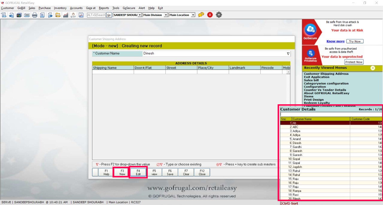This screenshot has height=205, width=383.
Task: Select customer Ramya in the list
Action: (331, 191)
